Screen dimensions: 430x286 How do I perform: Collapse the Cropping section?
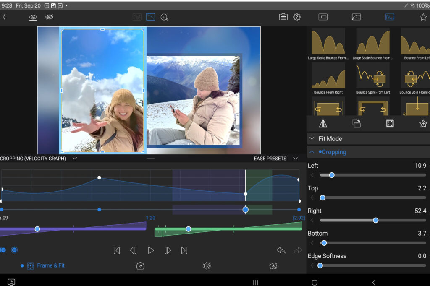368,152
